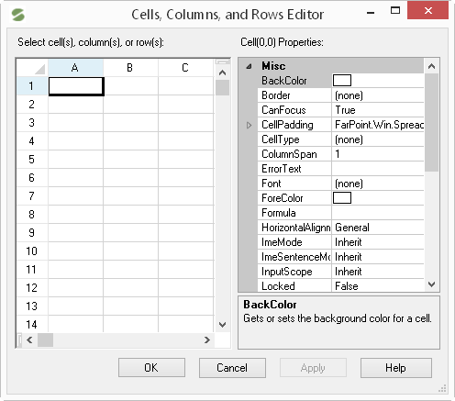
Task: Click the Formula property value field
Action: click(378, 213)
